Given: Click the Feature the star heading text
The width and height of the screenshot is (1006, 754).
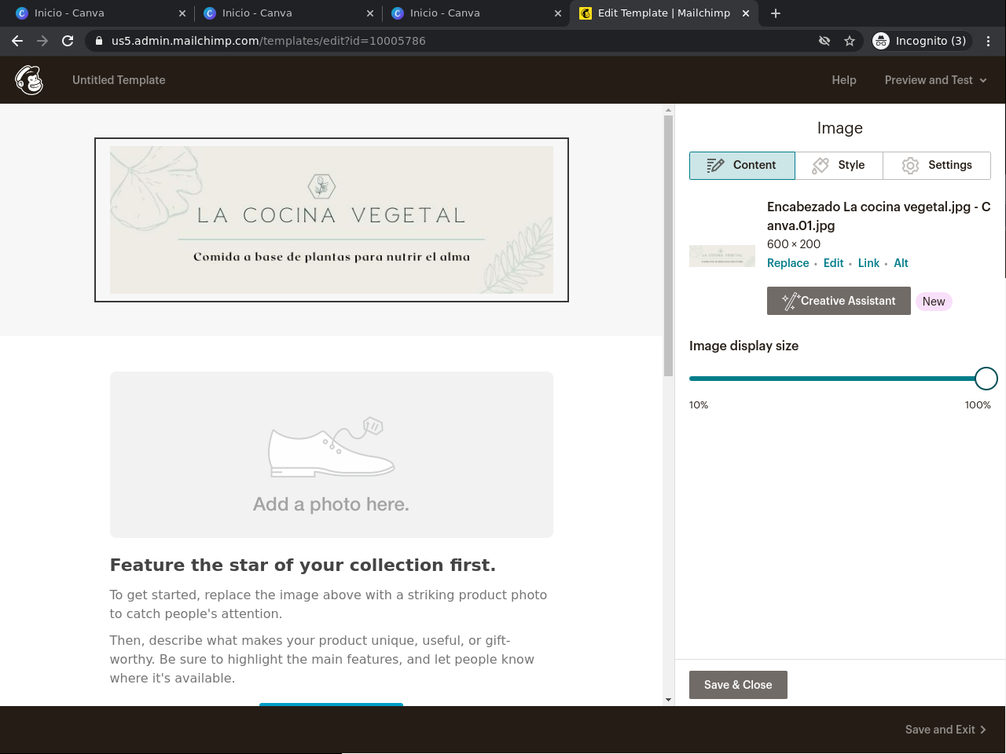Looking at the screenshot, I should [303, 565].
